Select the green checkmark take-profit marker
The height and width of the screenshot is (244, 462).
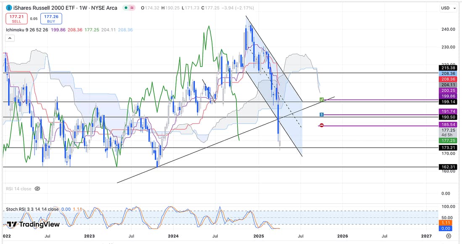tap(322, 100)
